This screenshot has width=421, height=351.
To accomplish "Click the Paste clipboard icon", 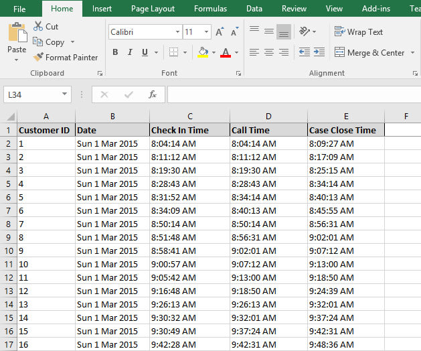I will pos(17,33).
